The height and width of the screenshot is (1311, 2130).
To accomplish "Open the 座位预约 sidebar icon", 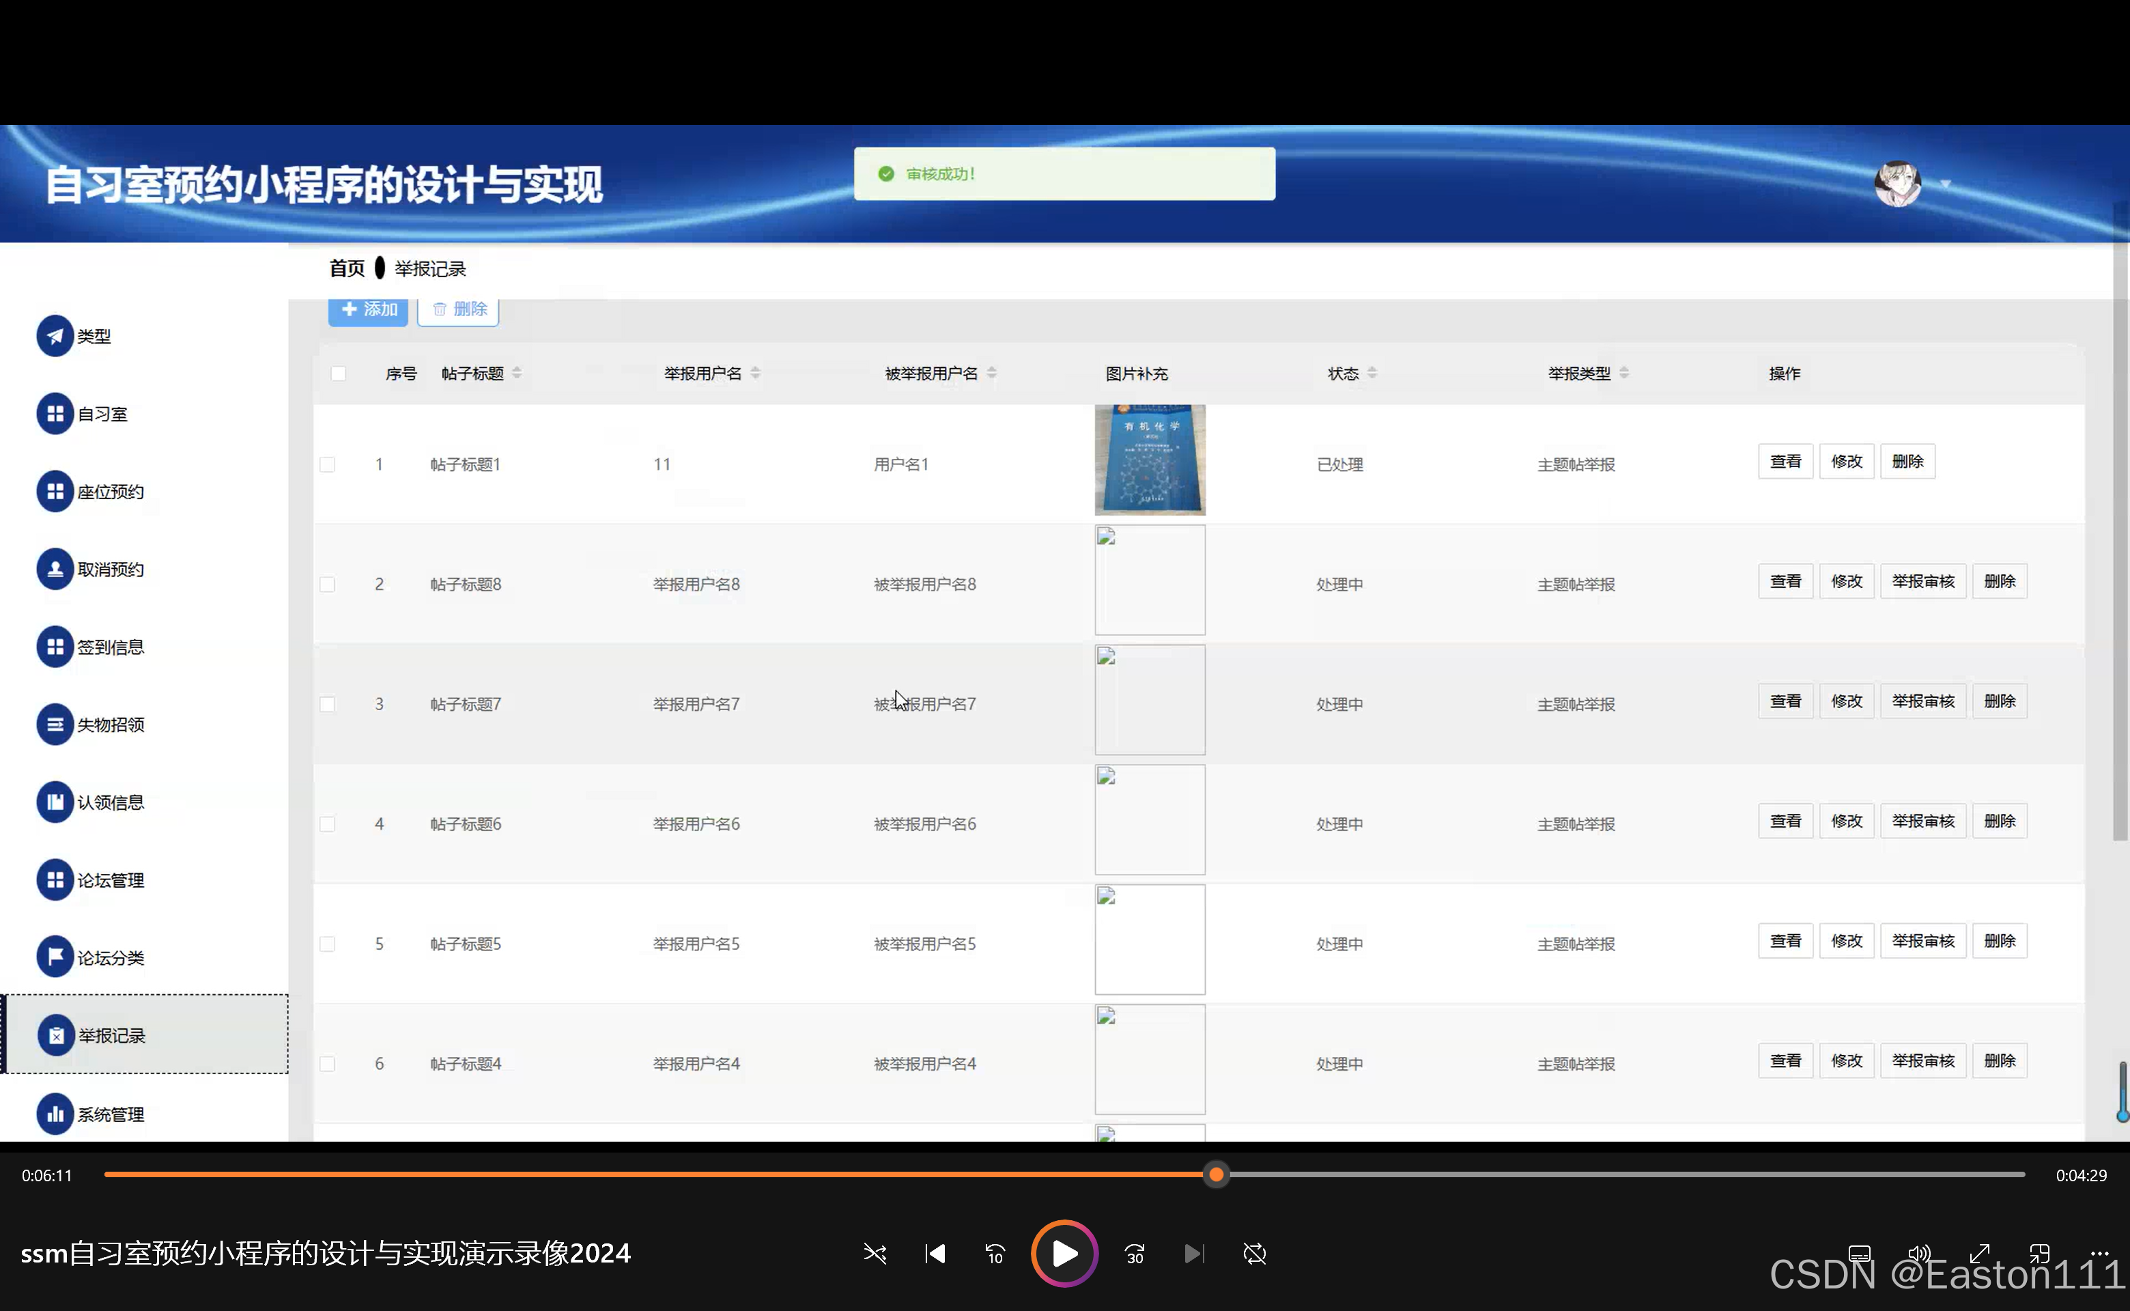I will [x=55, y=492].
